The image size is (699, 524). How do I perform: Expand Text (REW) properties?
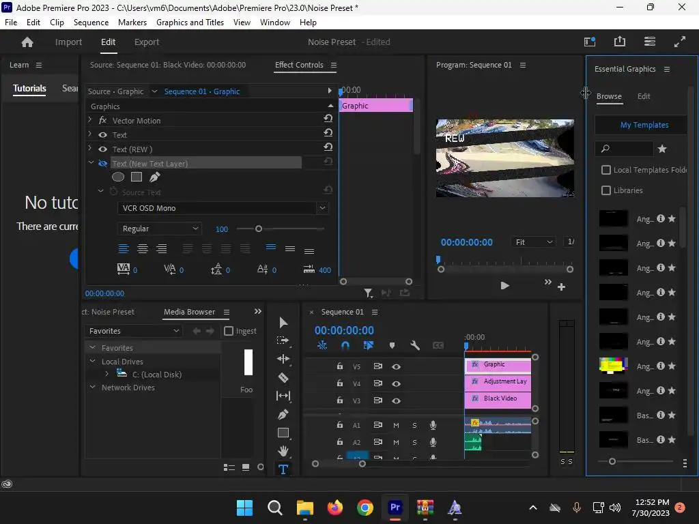click(x=90, y=148)
